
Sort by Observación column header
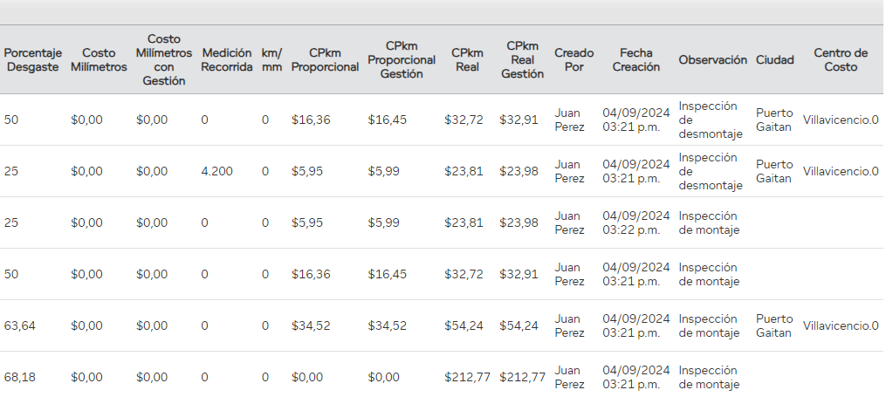coord(712,60)
